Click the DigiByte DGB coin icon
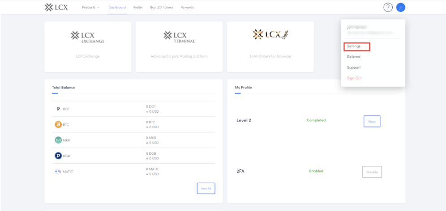 pos(58,156)
